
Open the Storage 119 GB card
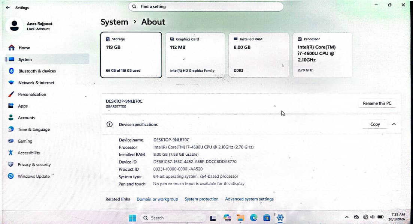pyautogui.click(x=131, y=55)
